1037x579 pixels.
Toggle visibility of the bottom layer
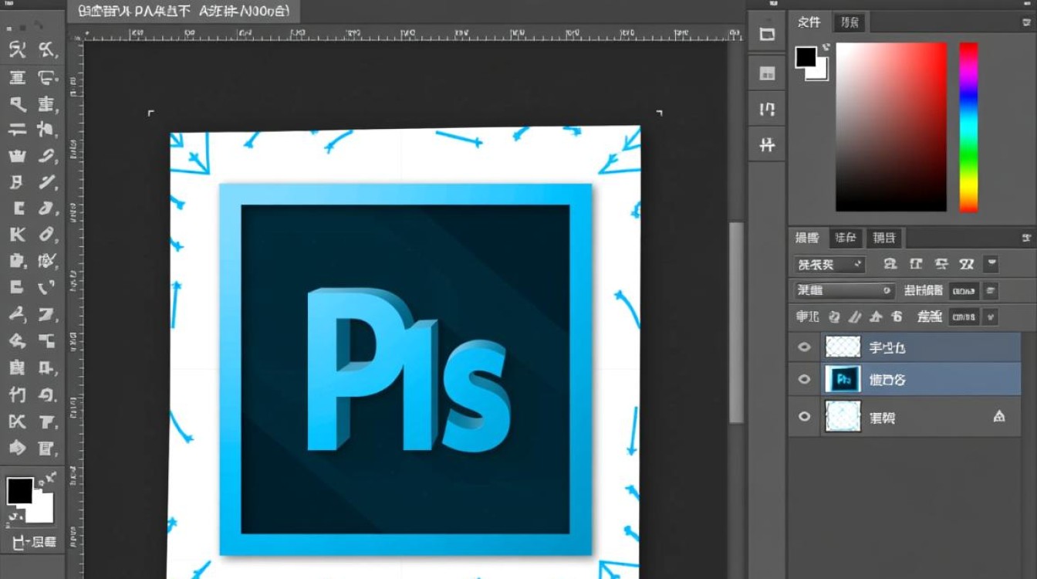tap(804, 417)
